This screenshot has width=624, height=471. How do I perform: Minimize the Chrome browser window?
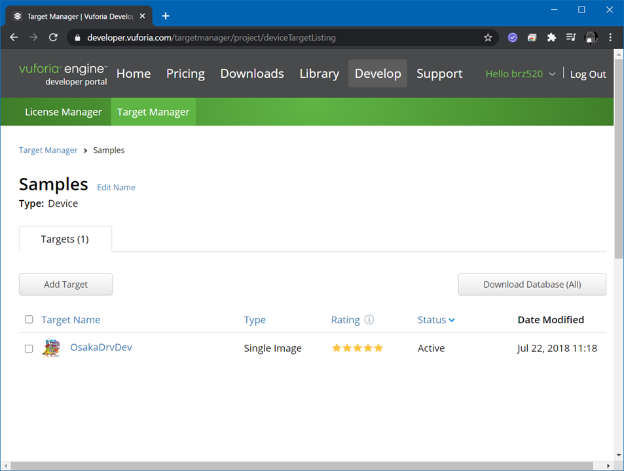554,10
